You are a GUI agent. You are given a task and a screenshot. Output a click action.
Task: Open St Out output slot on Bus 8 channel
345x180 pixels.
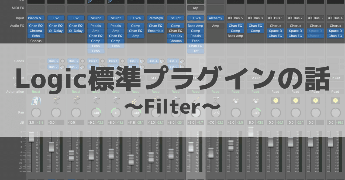click(x=255, y=78)
